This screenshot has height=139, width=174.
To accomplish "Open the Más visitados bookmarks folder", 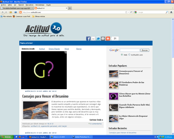I will point(6,17).
